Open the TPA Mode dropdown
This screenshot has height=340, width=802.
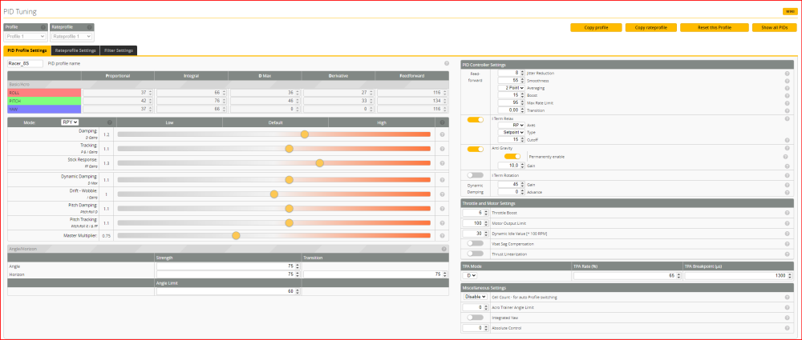pos(468,275)
